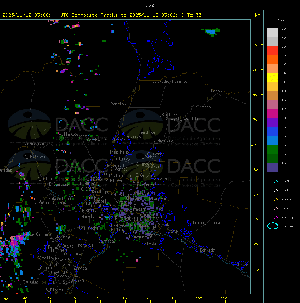Click the 'Villavicencio' map label
300x303 pixels.
click(x=73, y=134)
